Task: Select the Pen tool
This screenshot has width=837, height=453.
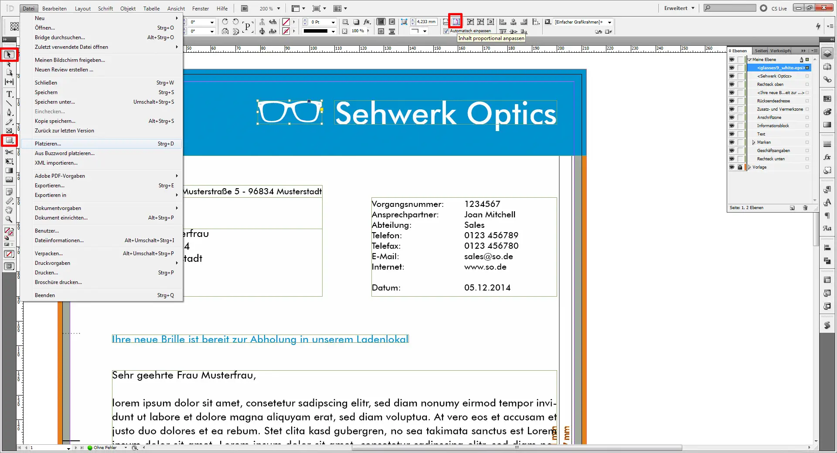Action: pos(9,113)
